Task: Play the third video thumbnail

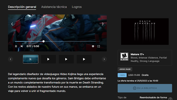Action: [x=66, y=59]
